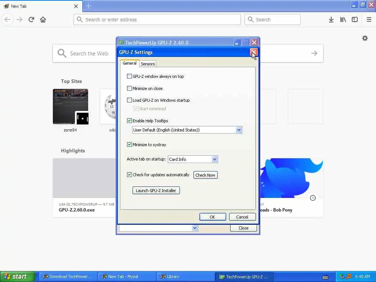The height and width of the screenshot is (282, 376).
Task: Open the GPU-Z.2.60.0.exe highlight card
Action: pyautogui.click(x=84, y=188)
